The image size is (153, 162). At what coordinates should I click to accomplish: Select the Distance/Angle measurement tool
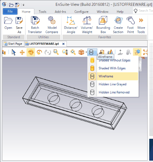[71, 25]
